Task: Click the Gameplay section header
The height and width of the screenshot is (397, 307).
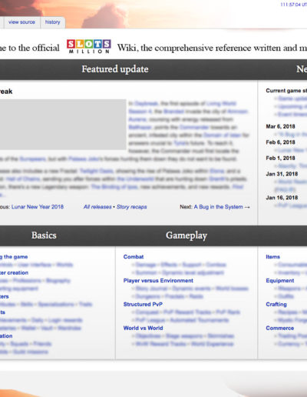Action: click(x=187, y=235)
